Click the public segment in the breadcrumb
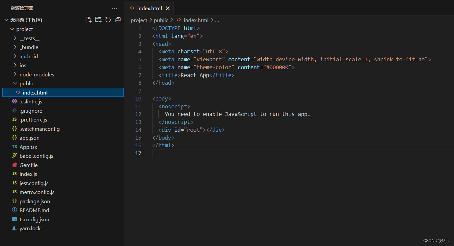Viewport: 454px width, 246px height. [161, 20]
